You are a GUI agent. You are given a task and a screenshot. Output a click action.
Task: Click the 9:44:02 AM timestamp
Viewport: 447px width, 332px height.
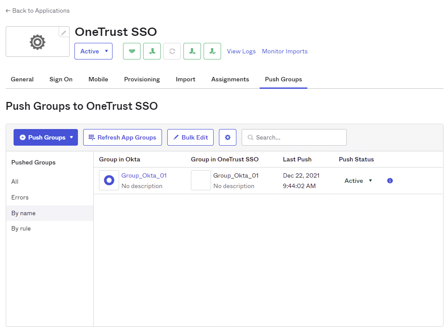[x=299, y=186]
